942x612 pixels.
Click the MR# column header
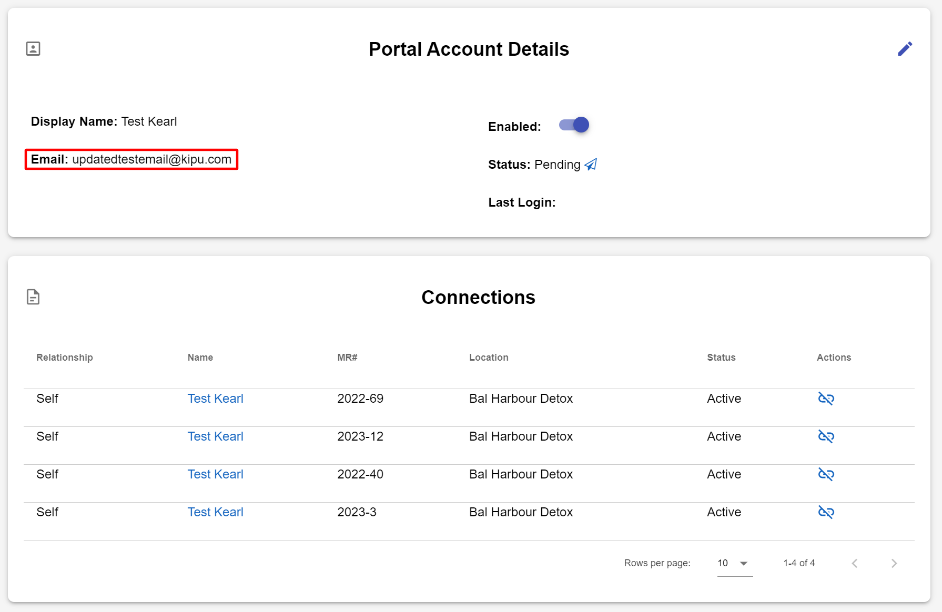347,358
